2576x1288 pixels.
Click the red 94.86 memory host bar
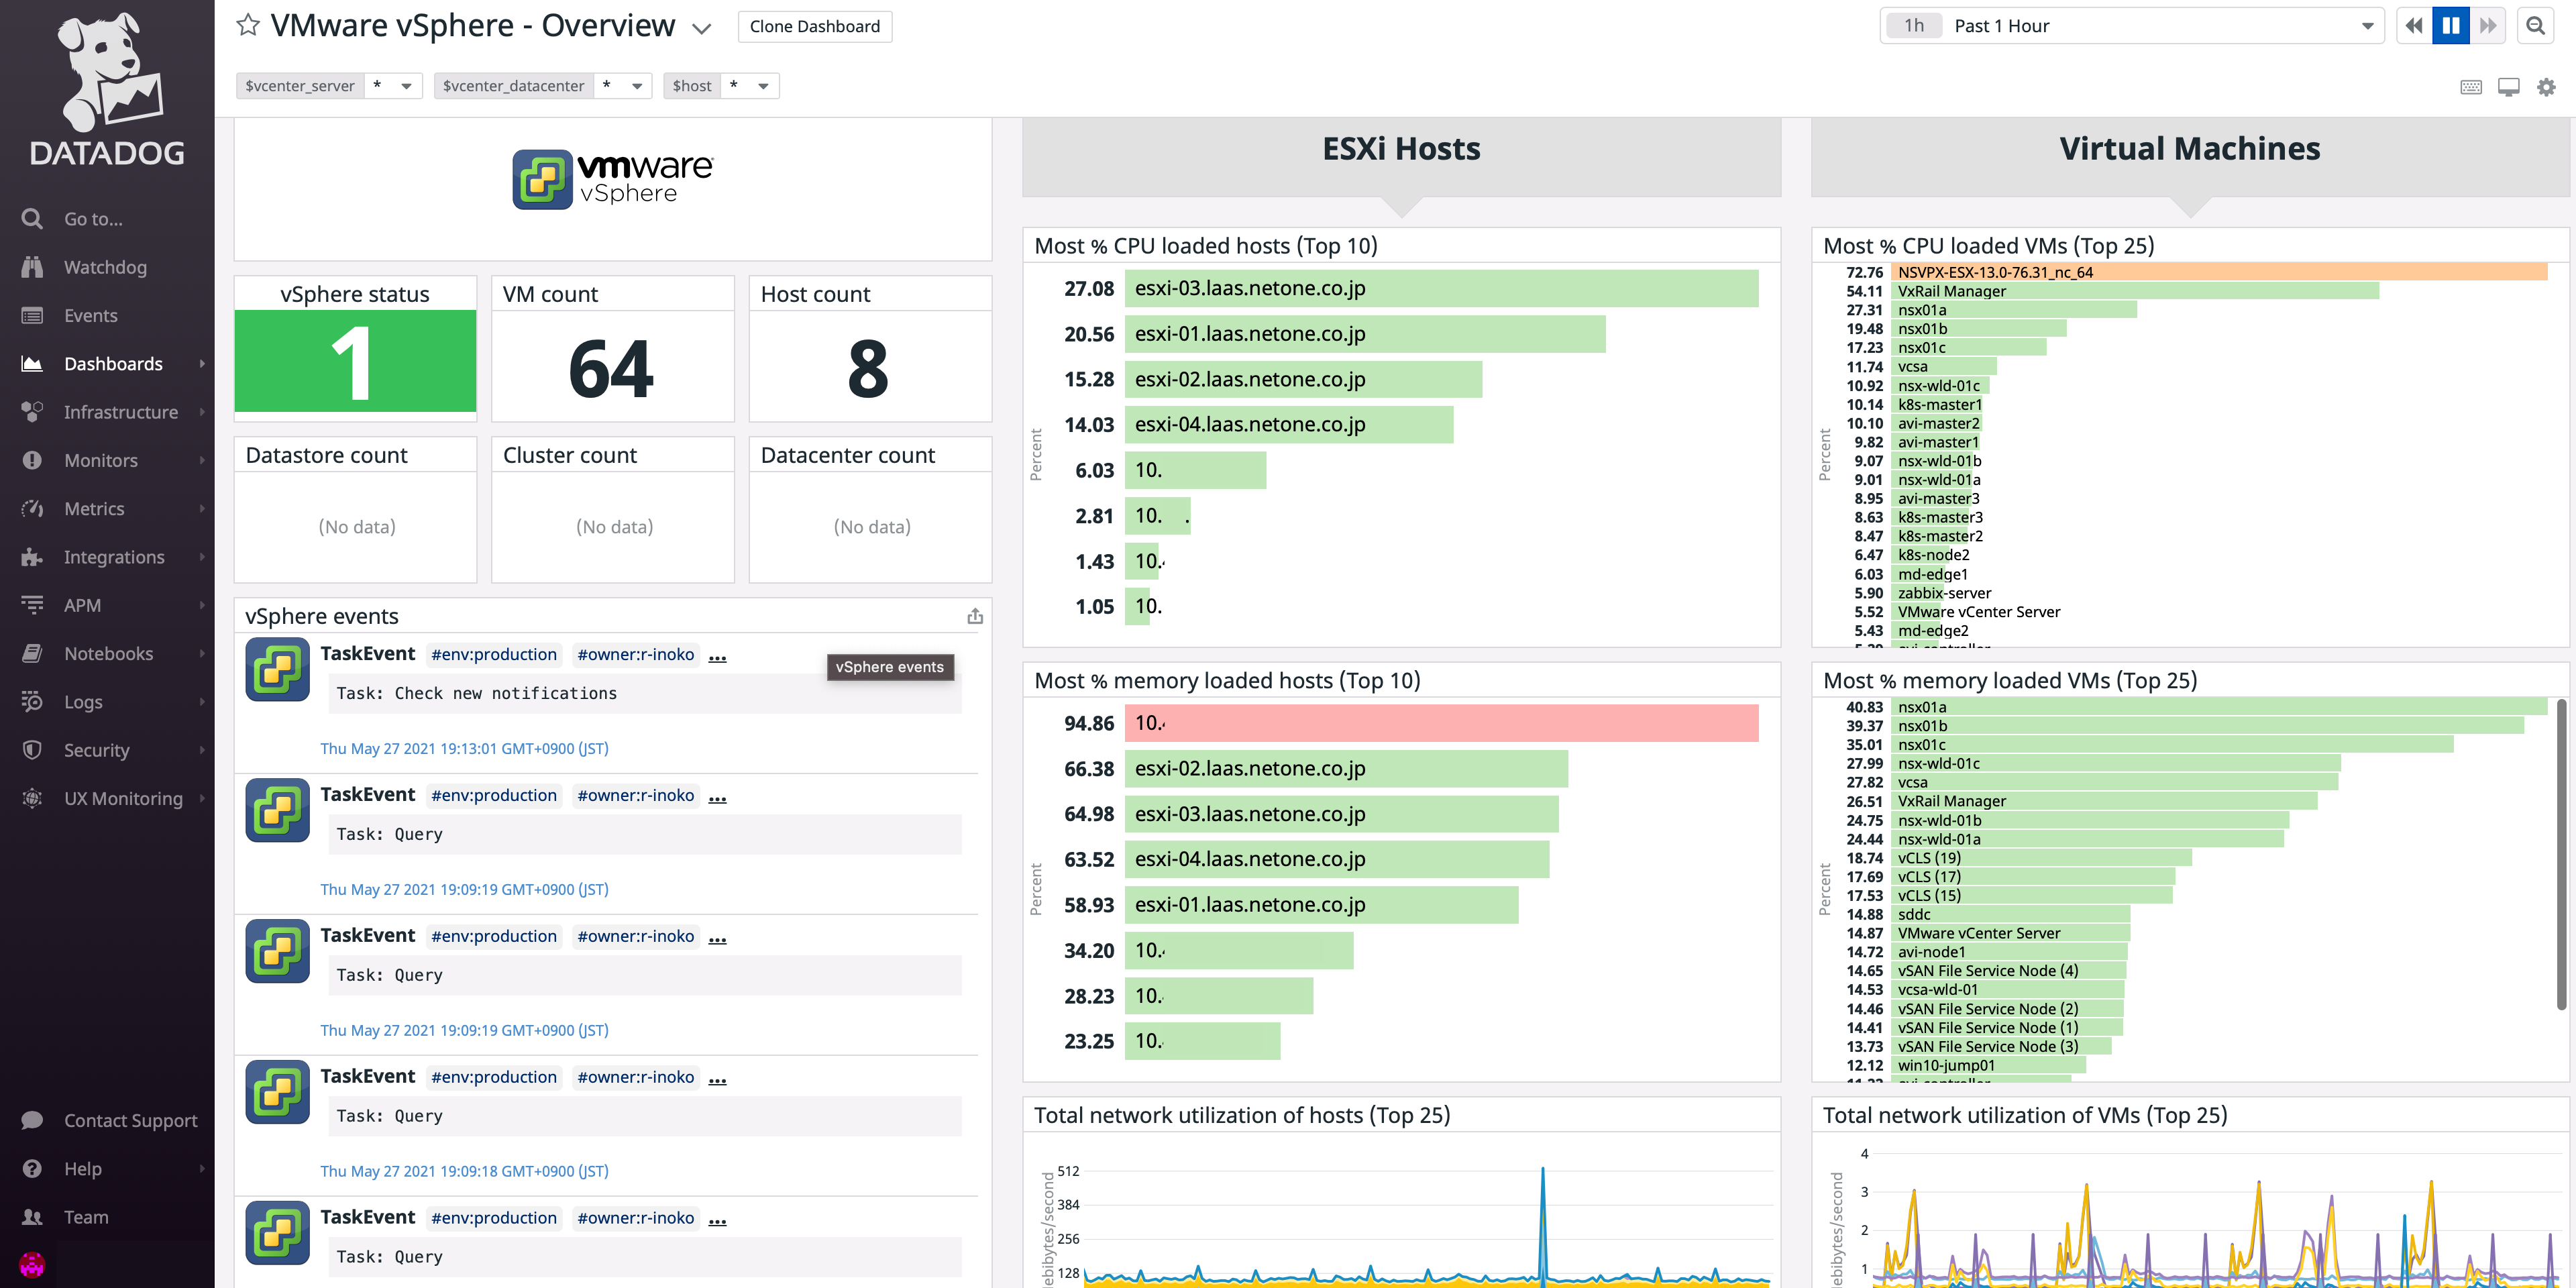[x=1441, y=723]
